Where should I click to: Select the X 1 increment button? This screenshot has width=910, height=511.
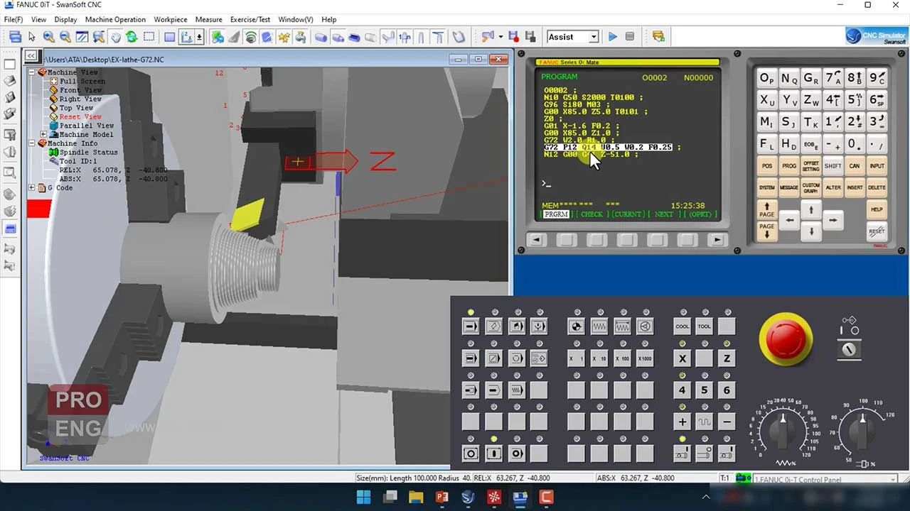(x=576, y=358)
